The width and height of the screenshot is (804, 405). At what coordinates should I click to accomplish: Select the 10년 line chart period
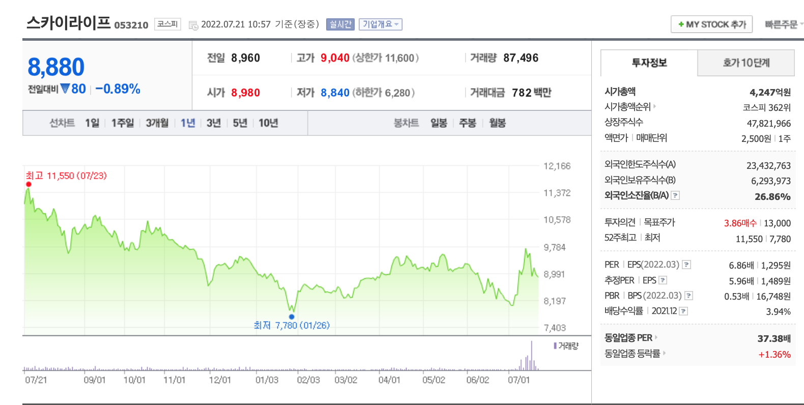tap(268, 123)
